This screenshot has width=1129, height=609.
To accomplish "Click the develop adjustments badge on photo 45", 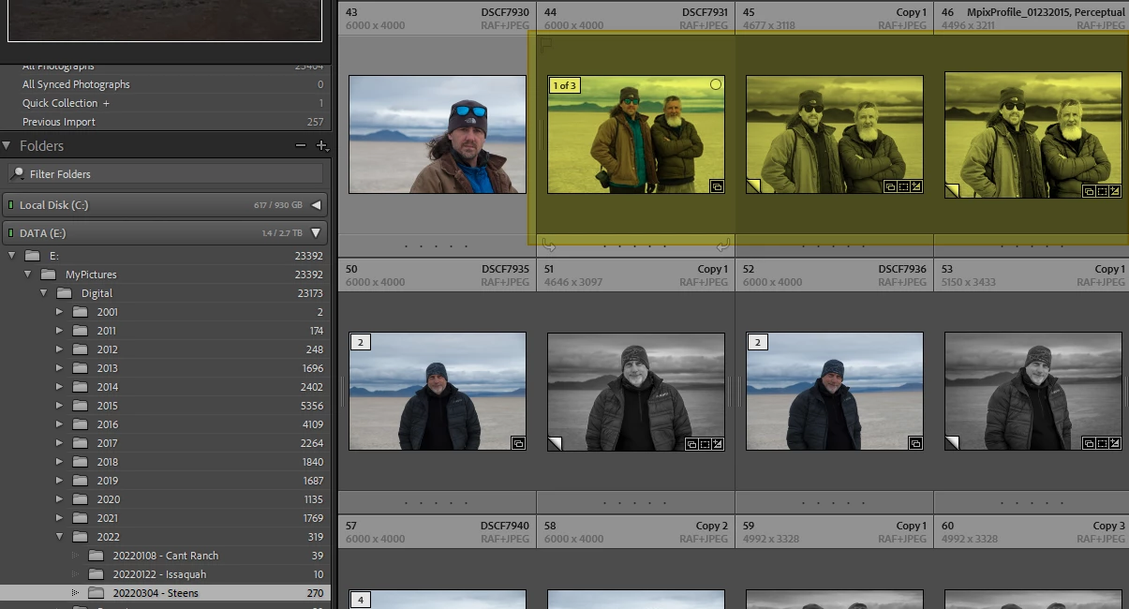I will [x=916, y=186].
